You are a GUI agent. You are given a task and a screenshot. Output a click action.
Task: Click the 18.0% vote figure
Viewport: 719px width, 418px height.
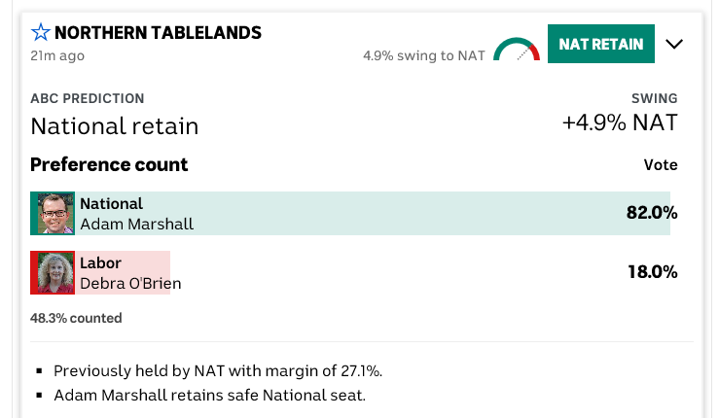coord(652,272)
